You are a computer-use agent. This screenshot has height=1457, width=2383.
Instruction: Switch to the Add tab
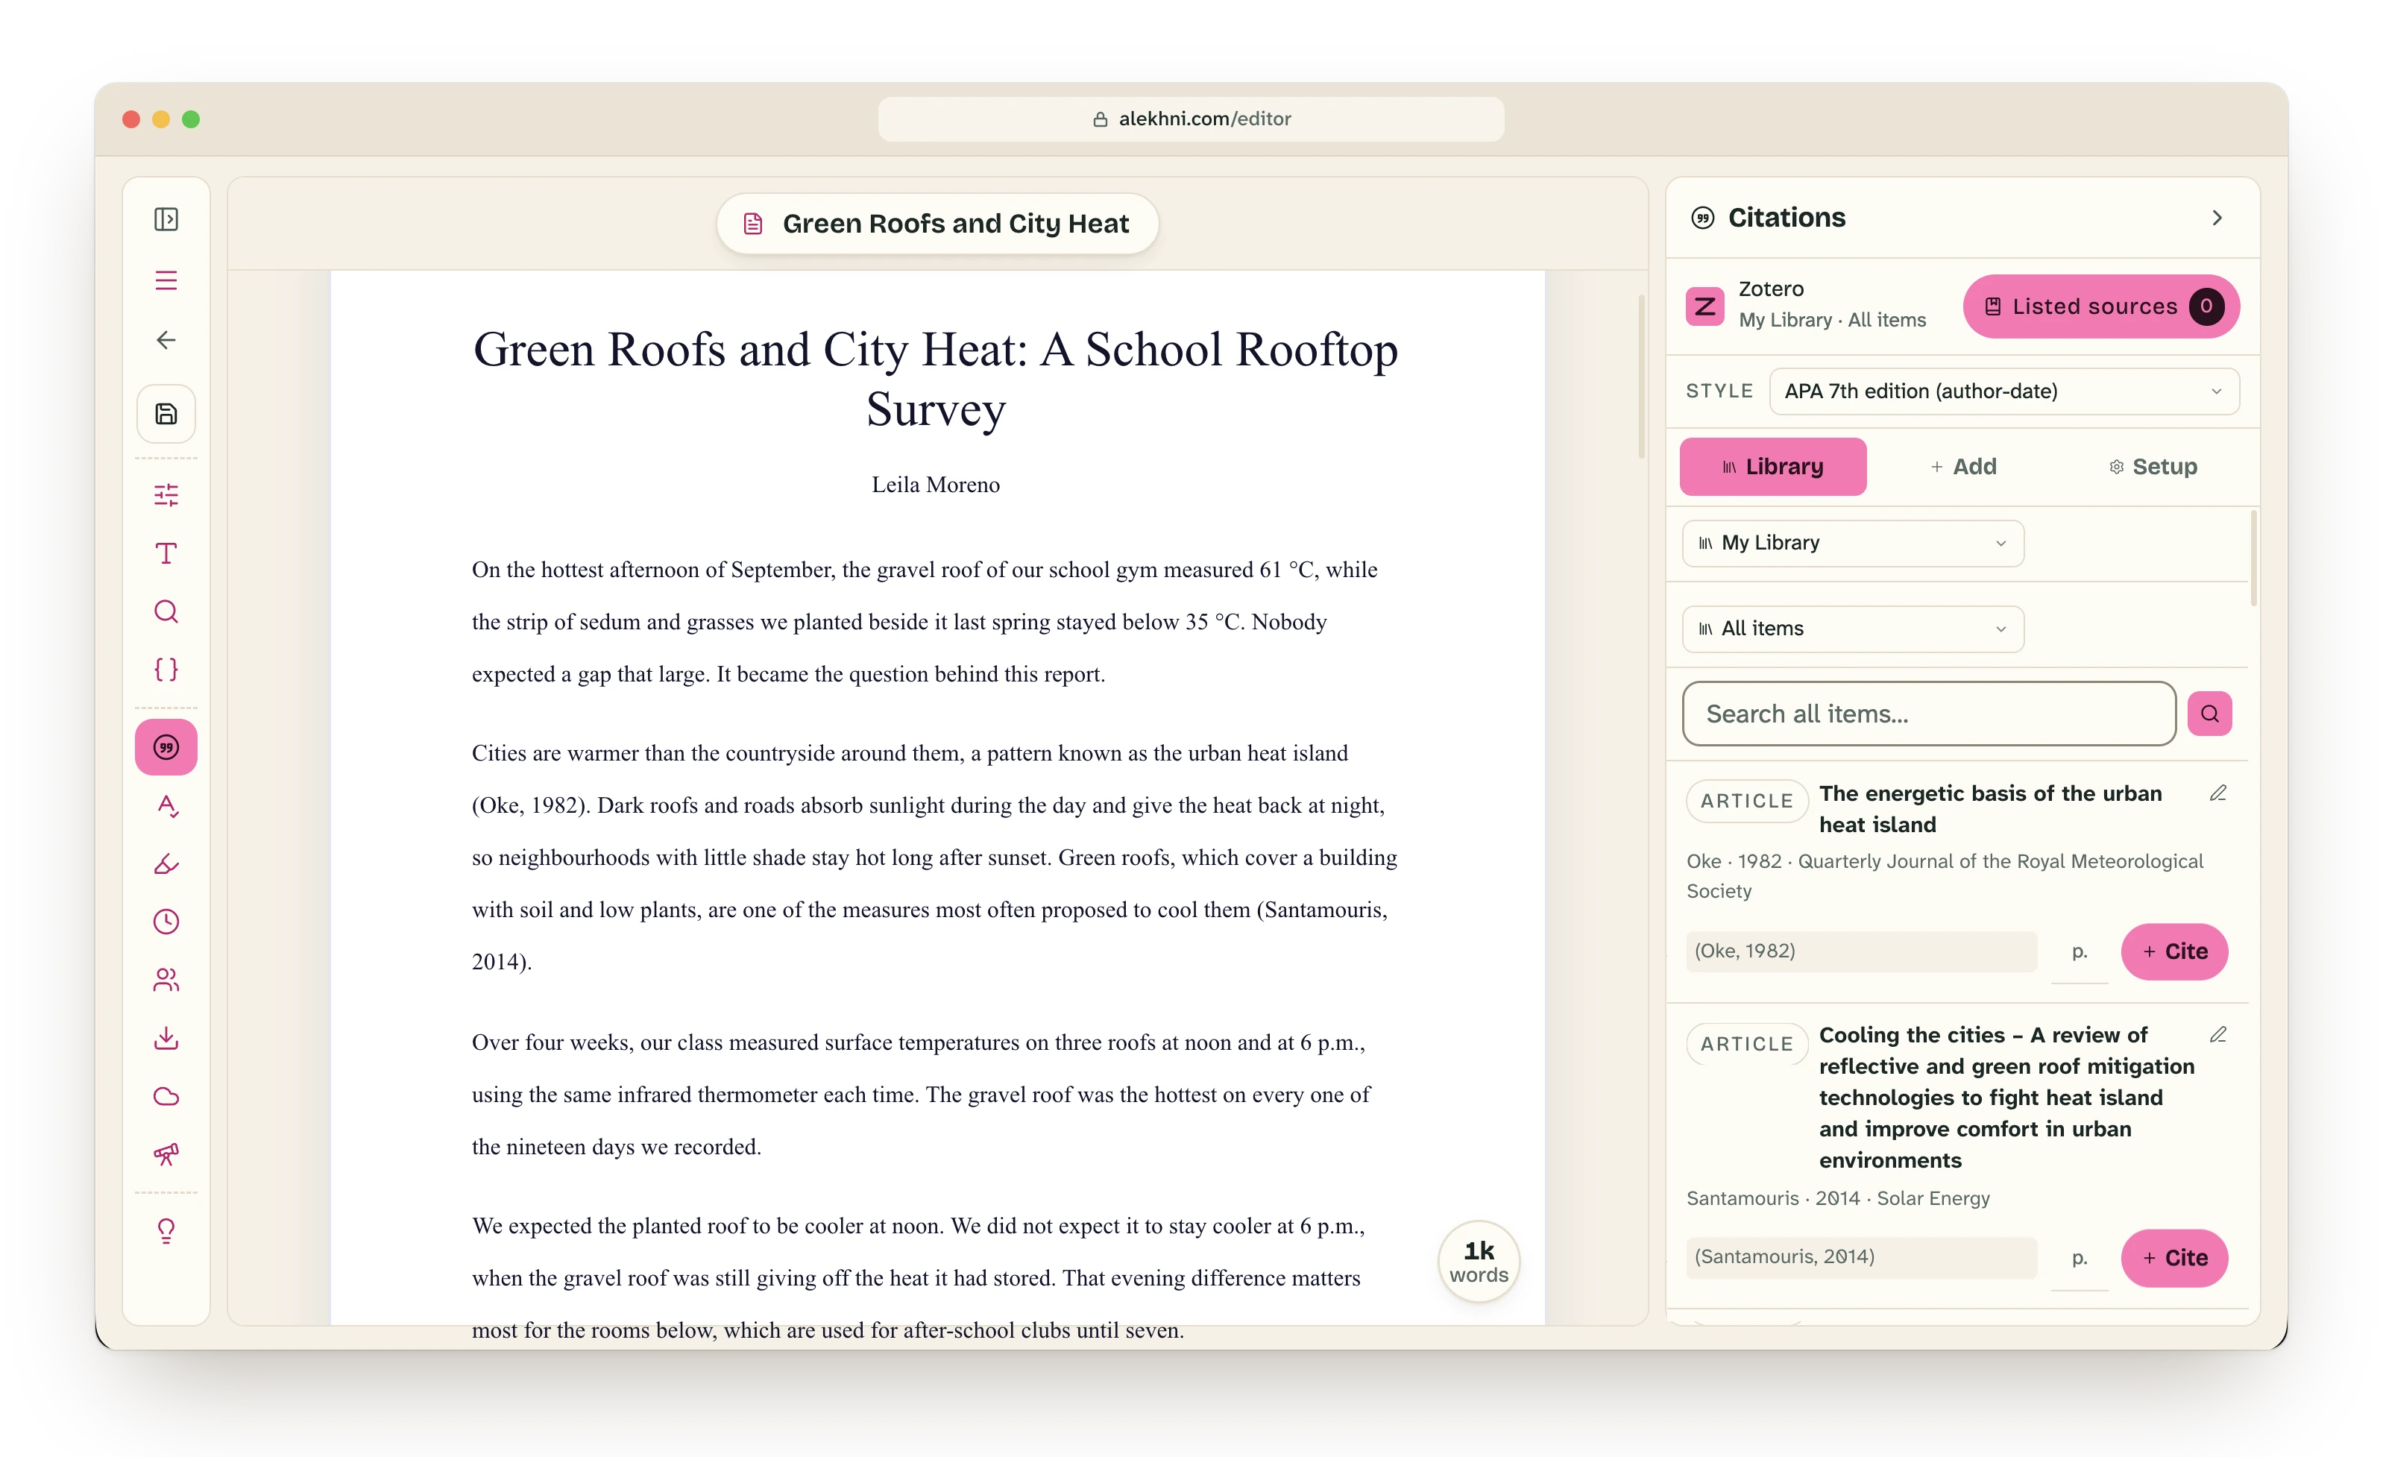coord(1963,468)
